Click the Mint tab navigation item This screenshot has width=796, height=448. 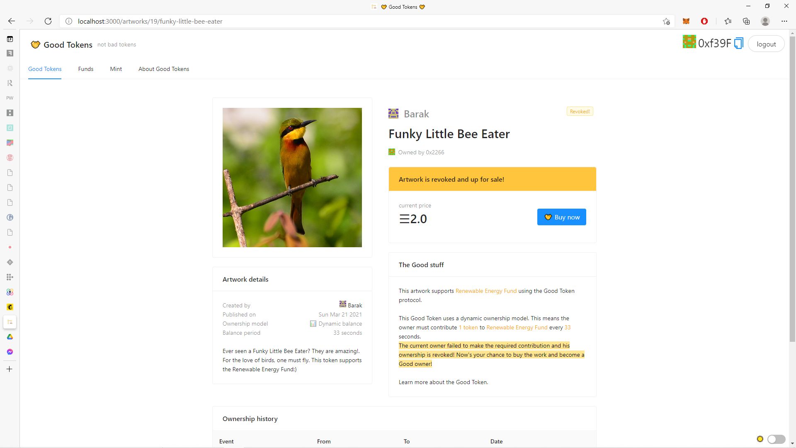(x=116, y=68)
